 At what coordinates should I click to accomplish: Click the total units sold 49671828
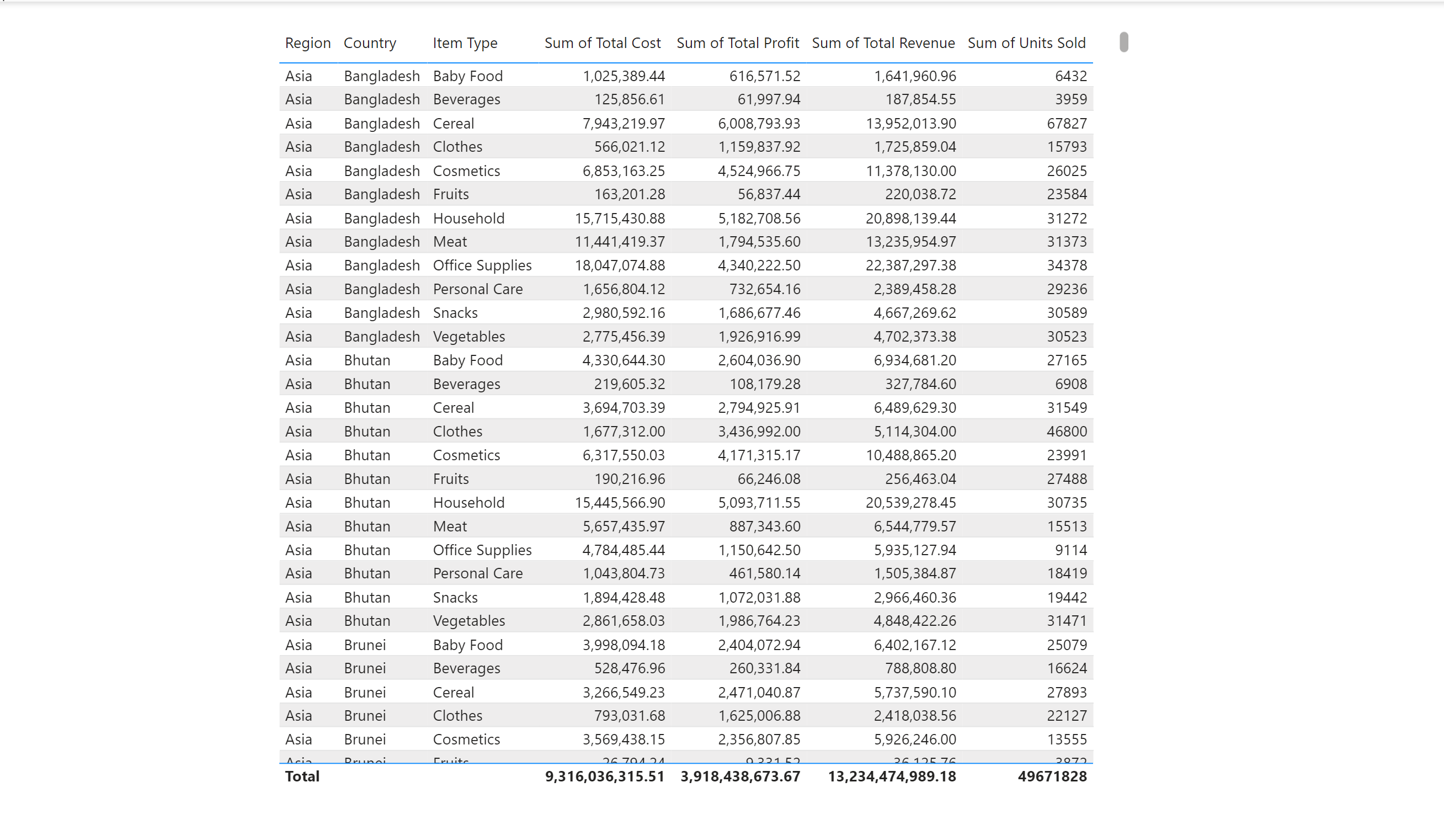(x=1052, y=776)
